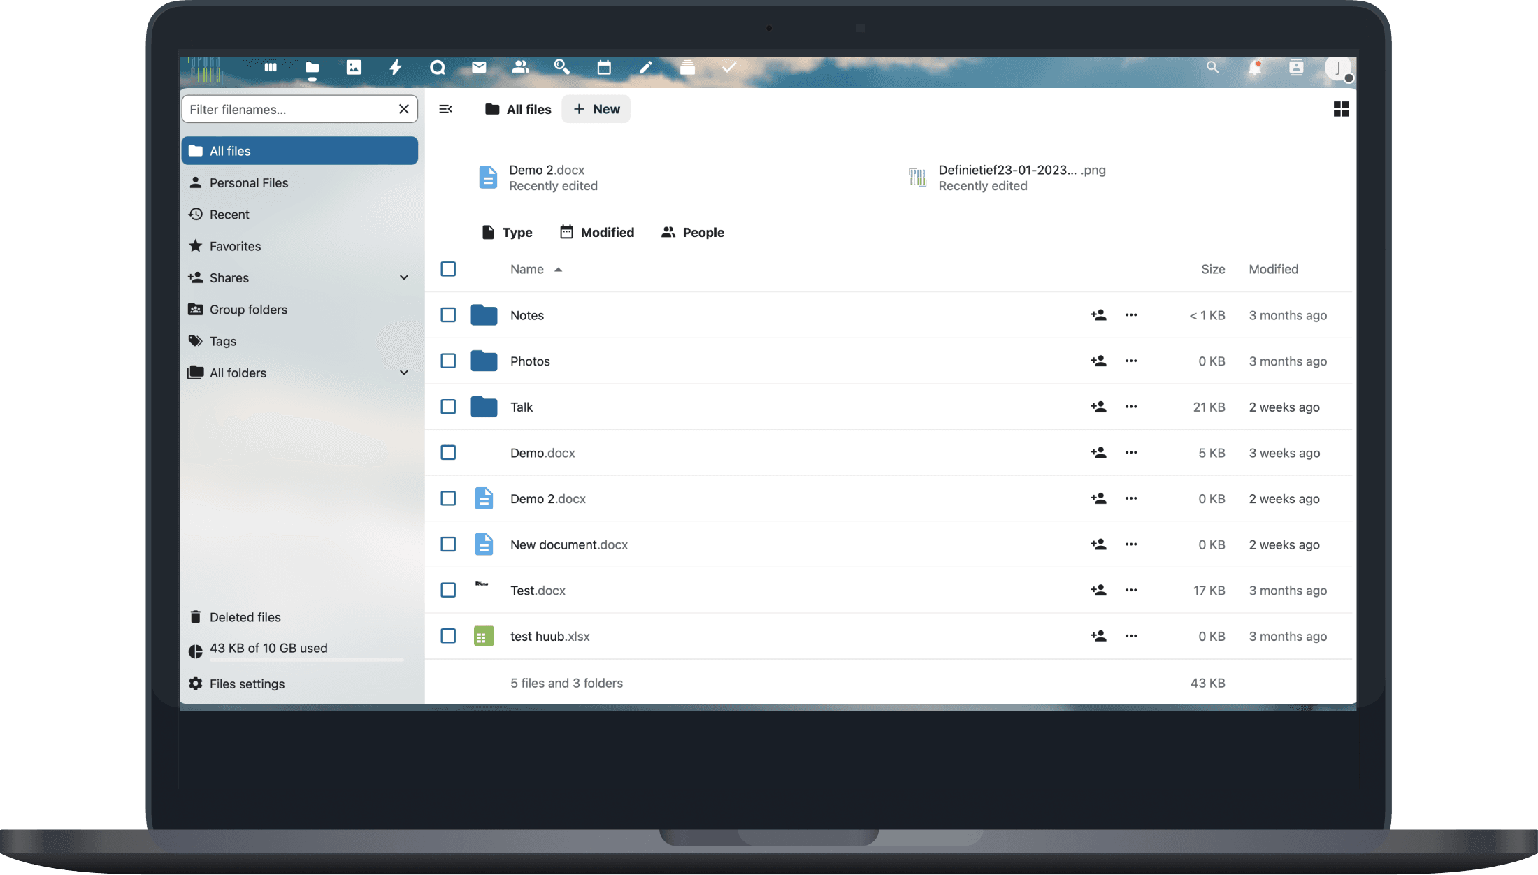Click share icon for the Notes folder
This screenshot has width=1538, height=875.
tap(1098, 315)
